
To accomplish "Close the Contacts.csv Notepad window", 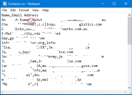I will pos(126,4).
